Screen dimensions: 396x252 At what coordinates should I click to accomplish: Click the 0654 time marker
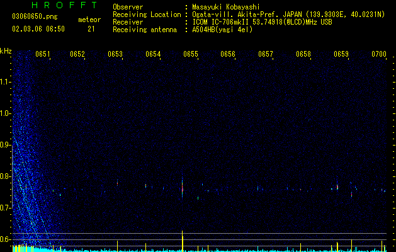[x=153, y=54]
